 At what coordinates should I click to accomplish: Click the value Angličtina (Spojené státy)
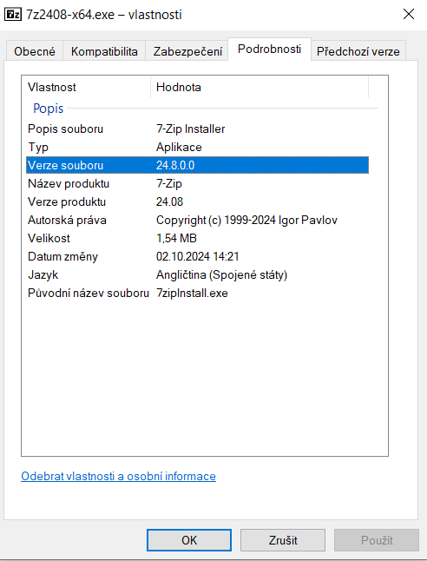[x=221, y=274]
